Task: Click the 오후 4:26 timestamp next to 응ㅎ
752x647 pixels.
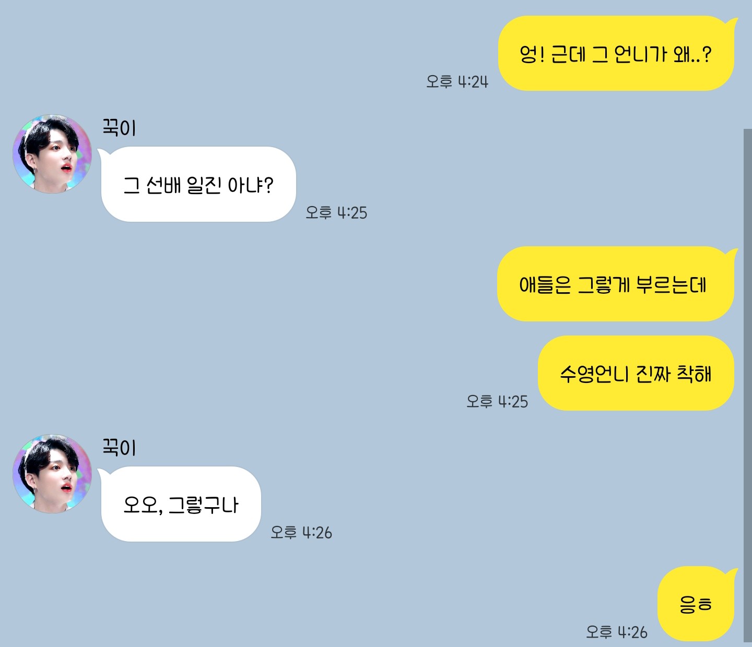Action: [617, 632]
